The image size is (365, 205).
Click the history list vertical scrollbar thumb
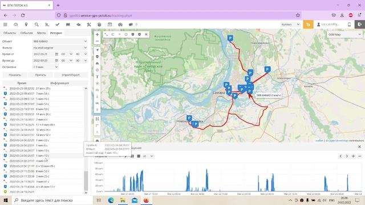click(x=86, y=181)
